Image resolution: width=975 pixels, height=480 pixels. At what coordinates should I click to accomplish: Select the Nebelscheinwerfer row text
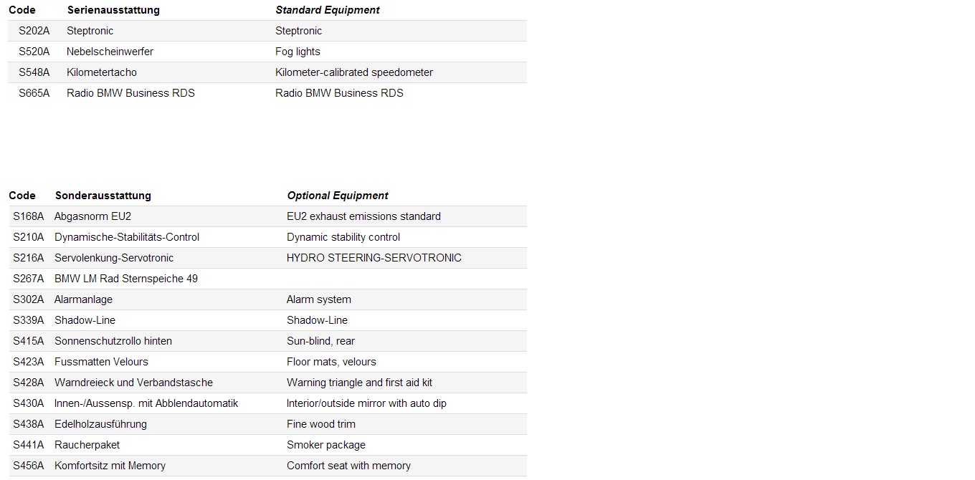(110, 52)
